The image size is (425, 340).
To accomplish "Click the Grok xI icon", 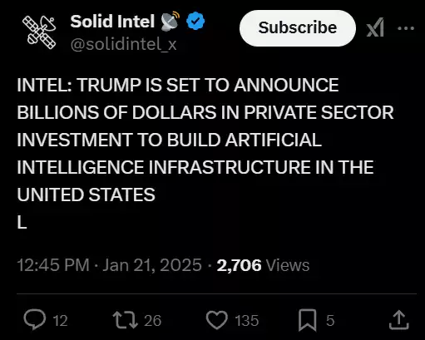I will [x=375, y=27].
